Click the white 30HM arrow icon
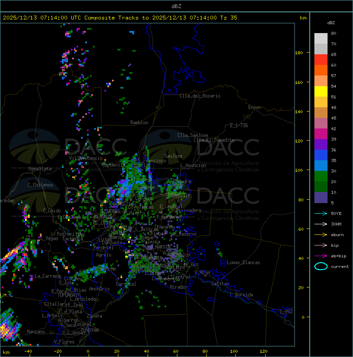Image resolution: width=353 pixels, height=357 pixels. [321, 224]
